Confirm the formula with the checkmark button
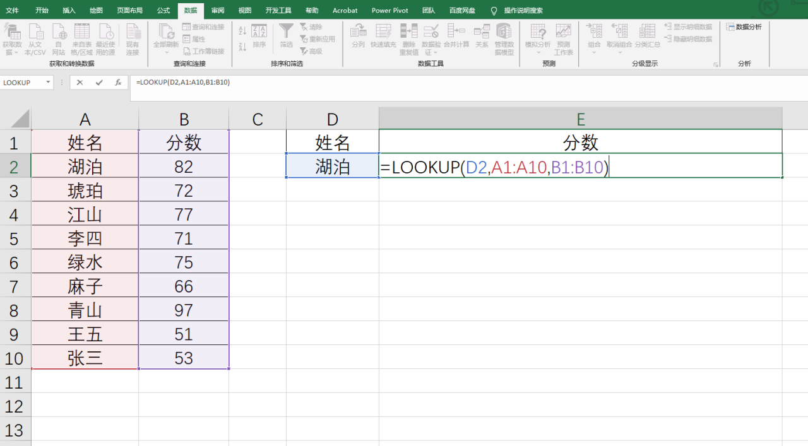The width and height of the screenshot is (808, 446). coord(99,83)
